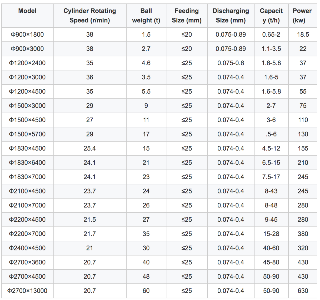Select model Φ900×1800 cell
320x300 pixels.
click(x=27, y=35)
